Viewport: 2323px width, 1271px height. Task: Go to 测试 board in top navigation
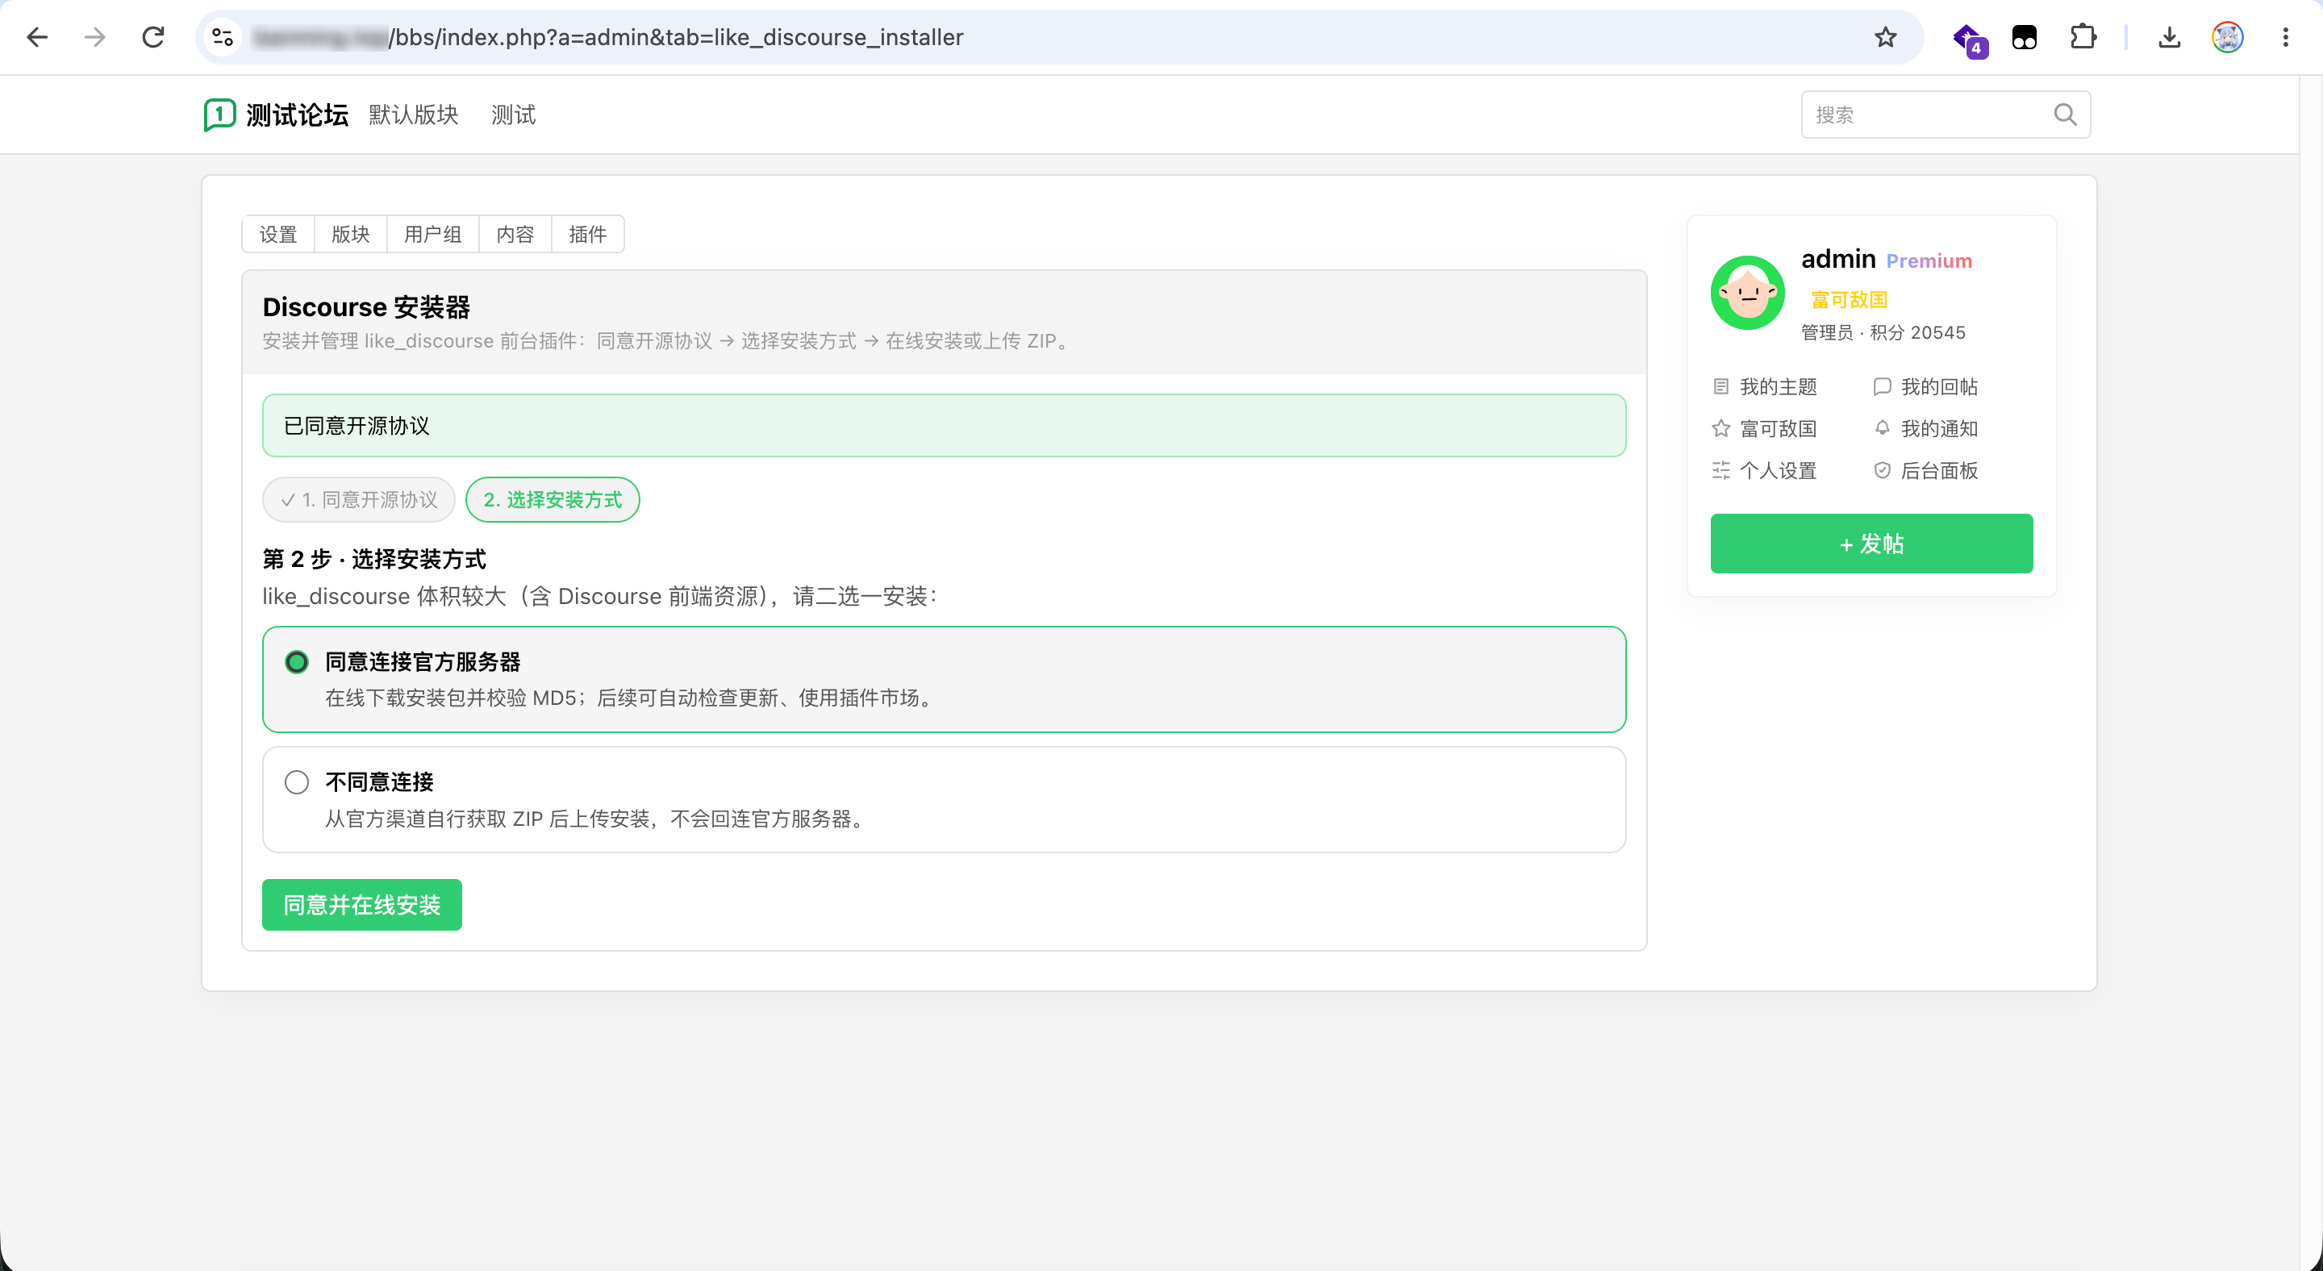(x=513, y=115)
